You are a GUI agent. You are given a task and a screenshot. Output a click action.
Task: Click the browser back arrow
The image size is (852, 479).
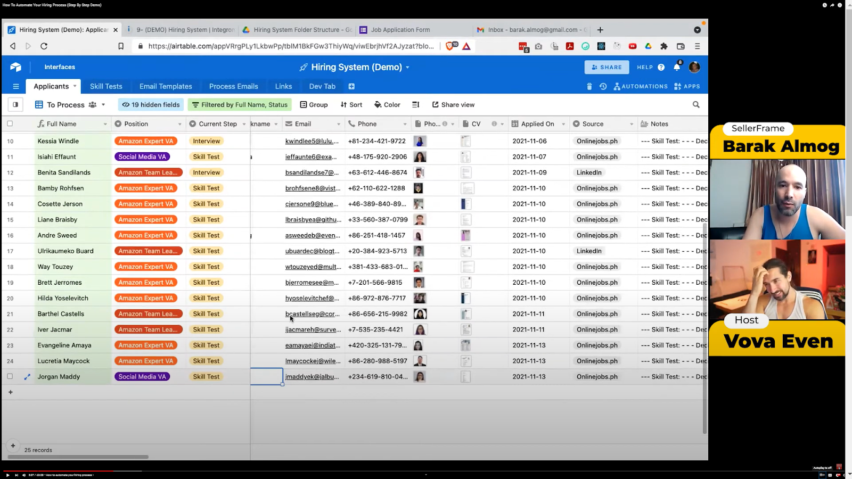[x=13, y=46]
